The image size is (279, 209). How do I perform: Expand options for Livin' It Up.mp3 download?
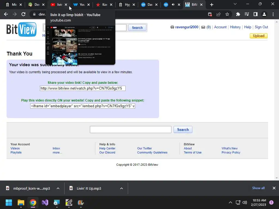coord(122,188)
